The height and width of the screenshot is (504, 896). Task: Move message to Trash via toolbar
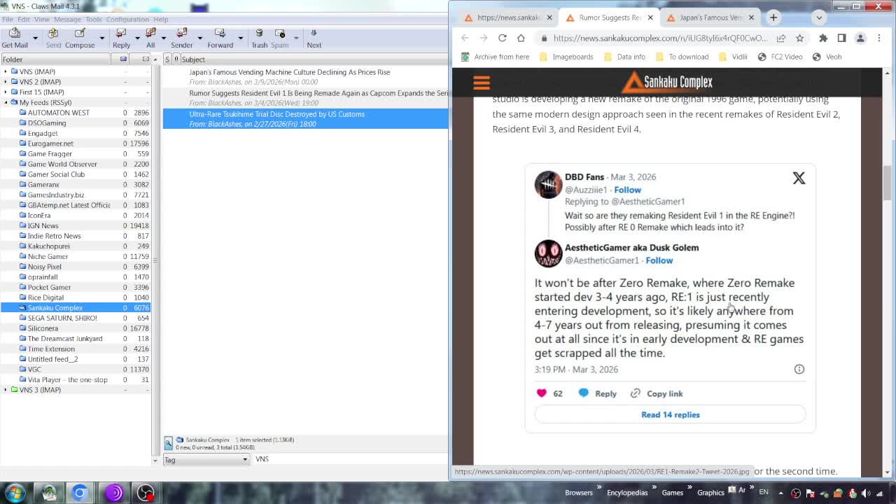point(259,38)
